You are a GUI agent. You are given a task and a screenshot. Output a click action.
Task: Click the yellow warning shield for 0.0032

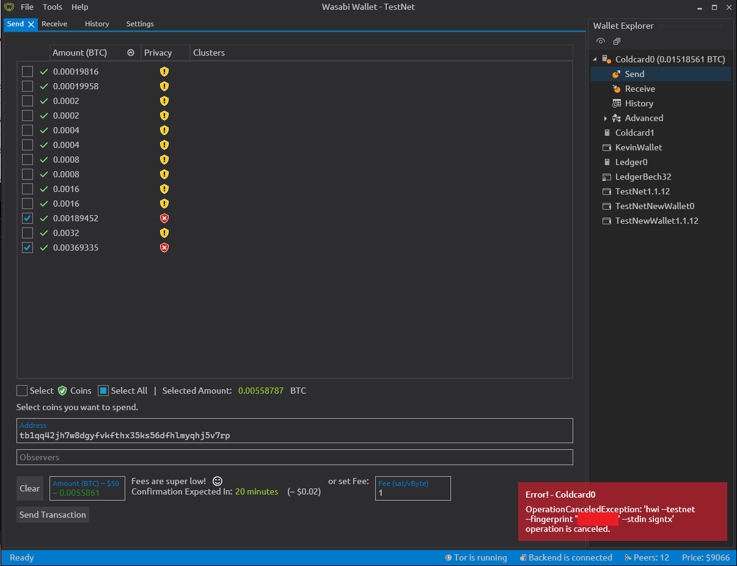pos(164,233)
